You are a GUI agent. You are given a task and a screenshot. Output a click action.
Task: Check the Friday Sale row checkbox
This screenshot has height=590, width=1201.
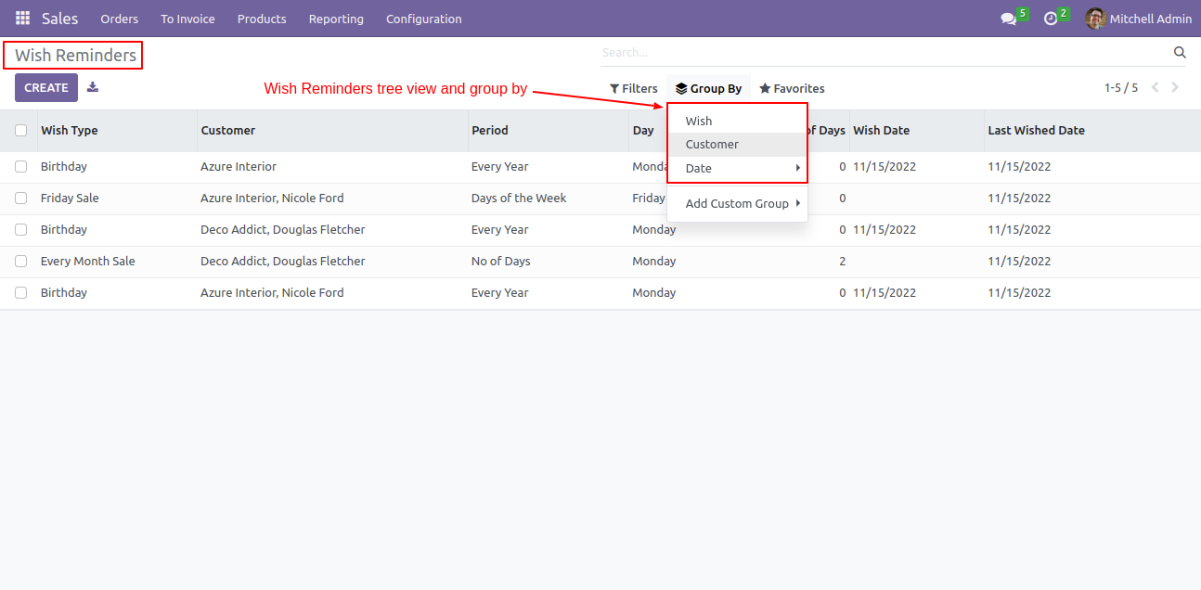pos(21,199)
